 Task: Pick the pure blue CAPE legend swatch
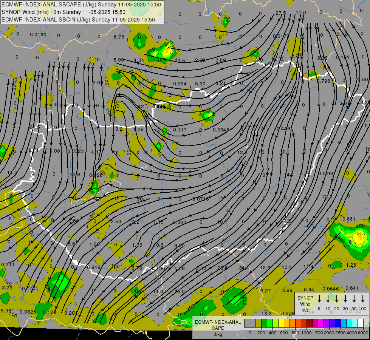tap(338, 323)
